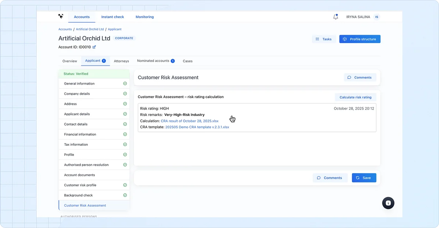Open the Customer risk profile section
This screenshot has width=439, height=228.
tap(94, 185)
